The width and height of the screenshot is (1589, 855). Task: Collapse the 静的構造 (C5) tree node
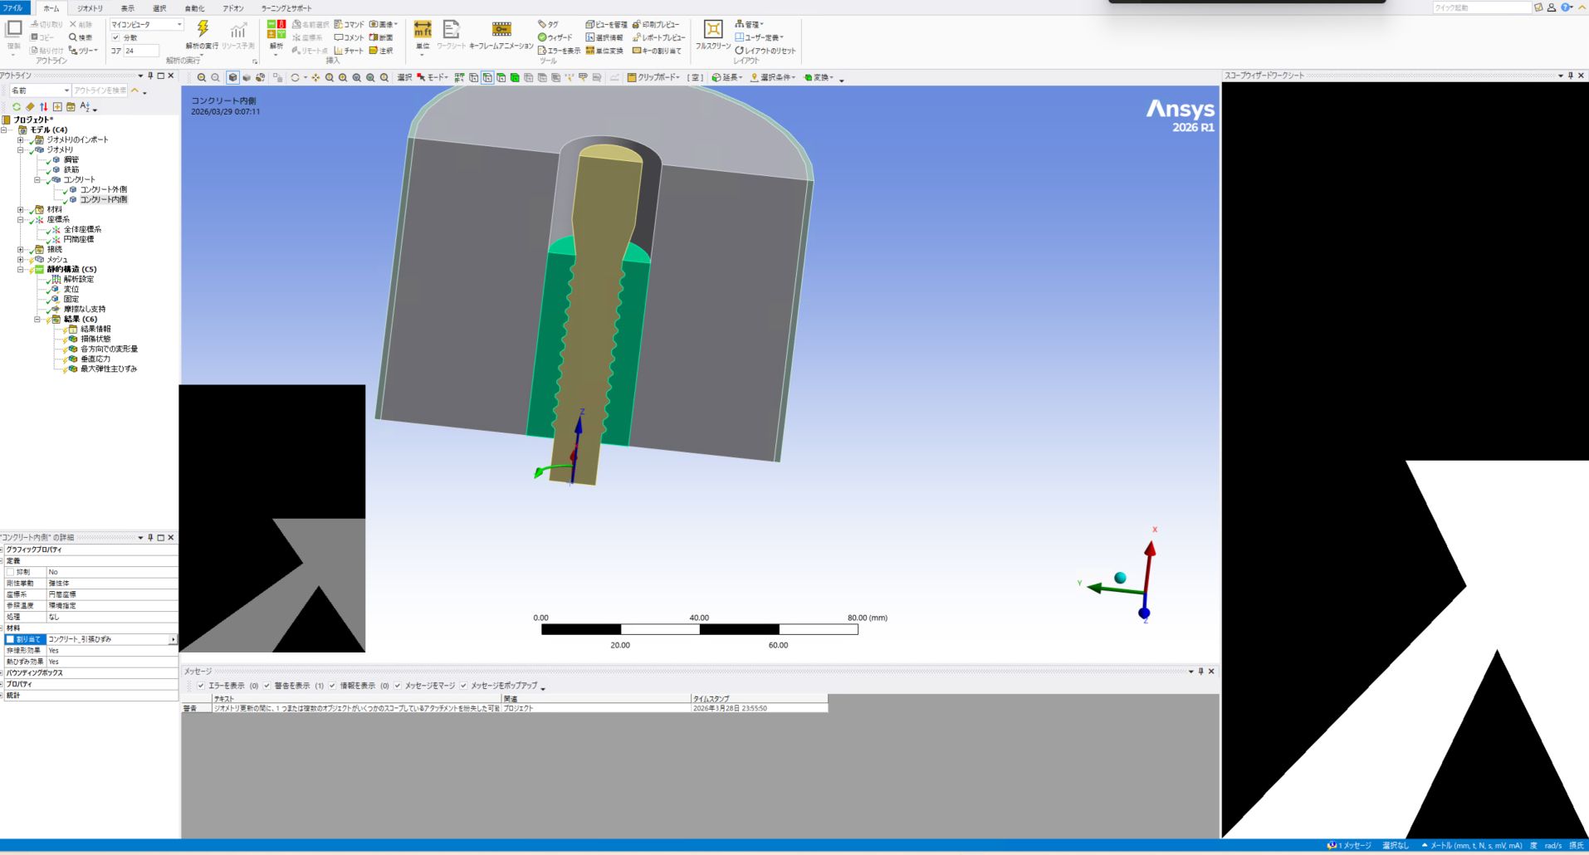click(21, 270)
